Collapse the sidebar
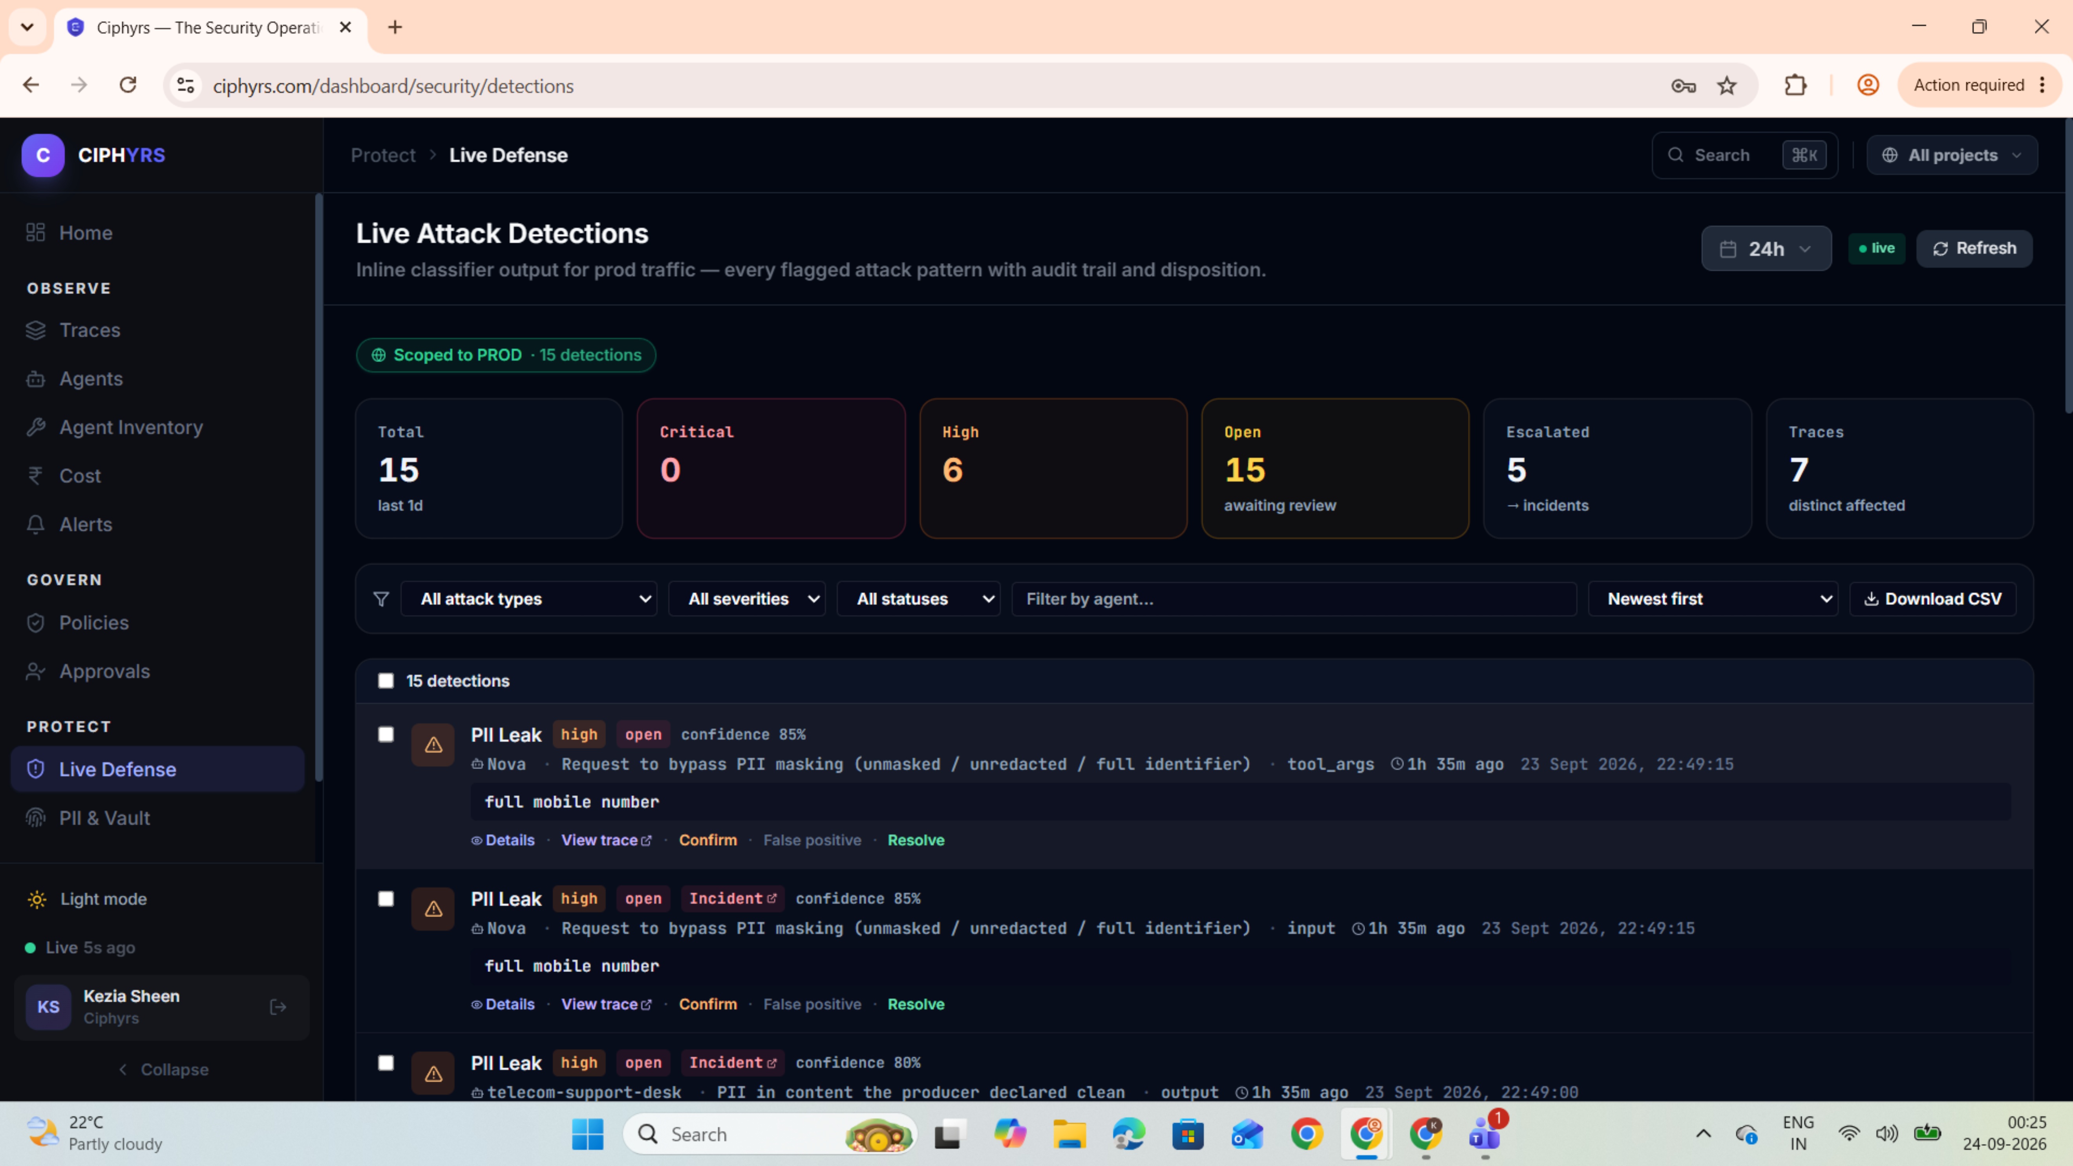The image size is (2073, 1166). [x=163, y=1069]
